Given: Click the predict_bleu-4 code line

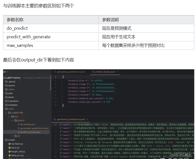Looking at the screenshot, I should coord(86,80).
